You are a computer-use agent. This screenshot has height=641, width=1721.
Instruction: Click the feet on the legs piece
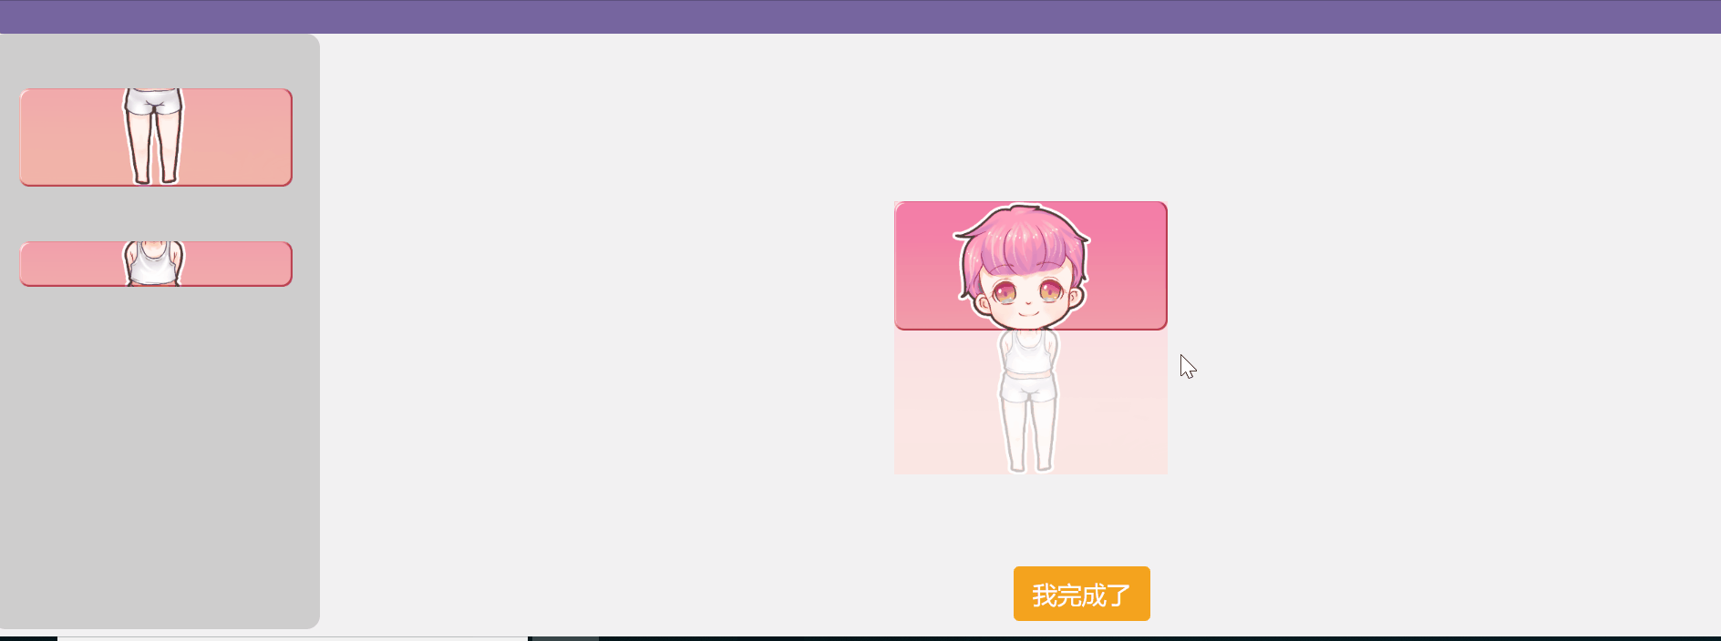[x=155, y=178]
